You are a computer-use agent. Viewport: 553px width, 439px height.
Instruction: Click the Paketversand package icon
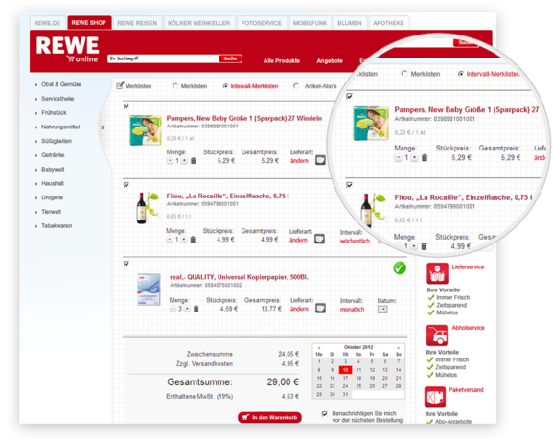[435, 397]
